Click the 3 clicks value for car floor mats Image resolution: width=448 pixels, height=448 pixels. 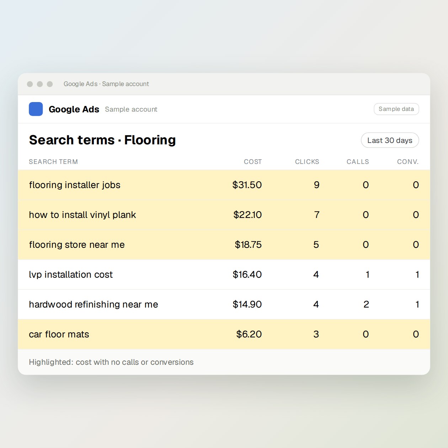316,334
